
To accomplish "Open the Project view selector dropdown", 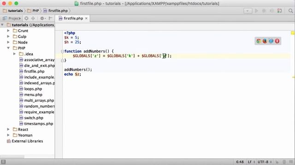I will [x=12, y=18].
